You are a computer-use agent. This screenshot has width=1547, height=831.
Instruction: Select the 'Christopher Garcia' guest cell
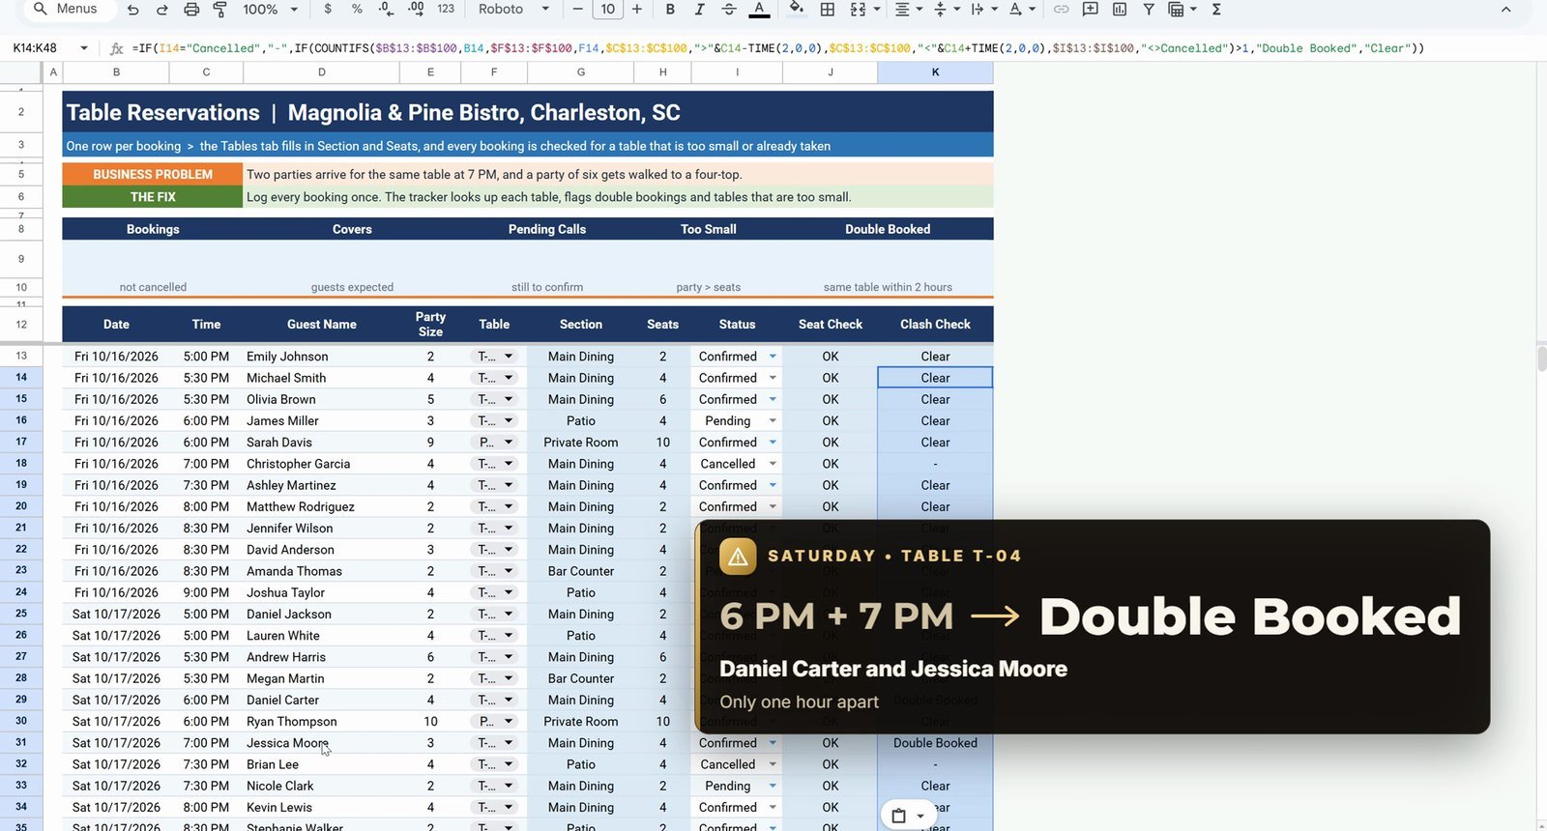tap(322, 464)
